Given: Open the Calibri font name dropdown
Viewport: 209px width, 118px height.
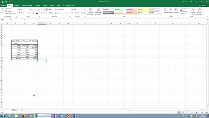Looking at the screenshot, I should point(29,10).
